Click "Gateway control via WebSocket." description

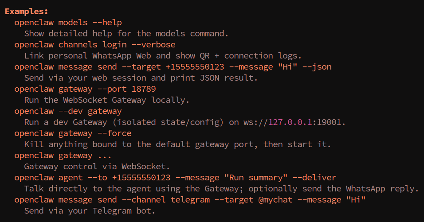97,166
